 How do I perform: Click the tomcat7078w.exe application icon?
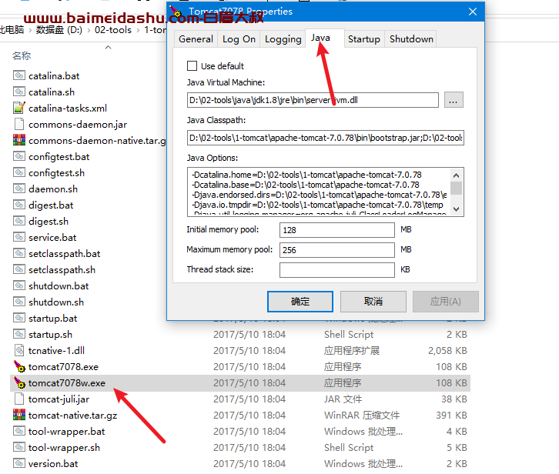[19, 382]
